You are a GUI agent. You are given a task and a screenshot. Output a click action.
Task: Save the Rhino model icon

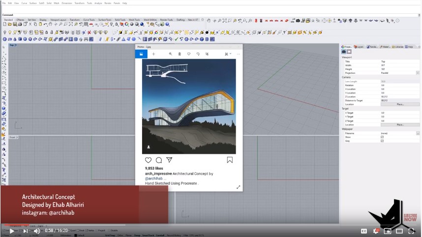(15, 24)
